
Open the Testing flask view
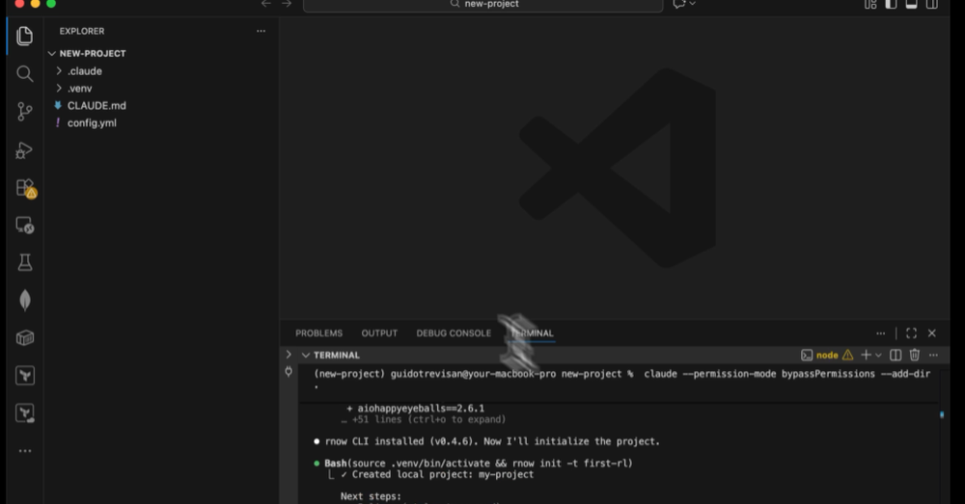pos(25,262)
